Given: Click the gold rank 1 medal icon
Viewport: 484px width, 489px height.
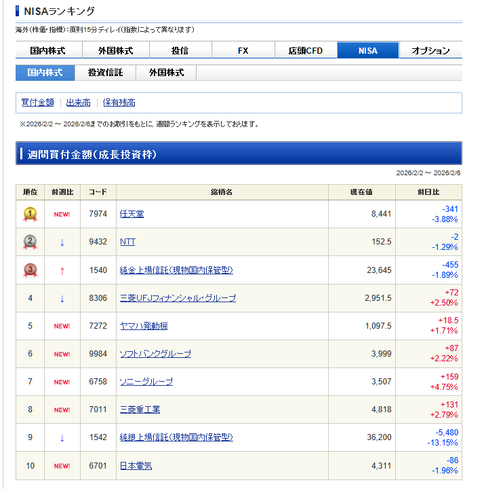Looking at the screenshot, I should point(31,214).
